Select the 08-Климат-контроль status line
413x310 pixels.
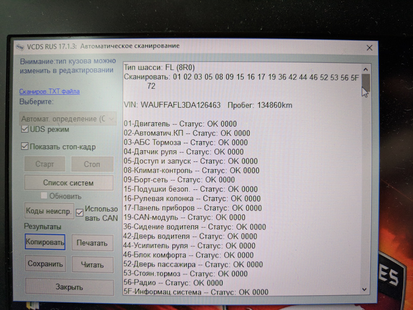pyautogui.click(x=191, y=170)
